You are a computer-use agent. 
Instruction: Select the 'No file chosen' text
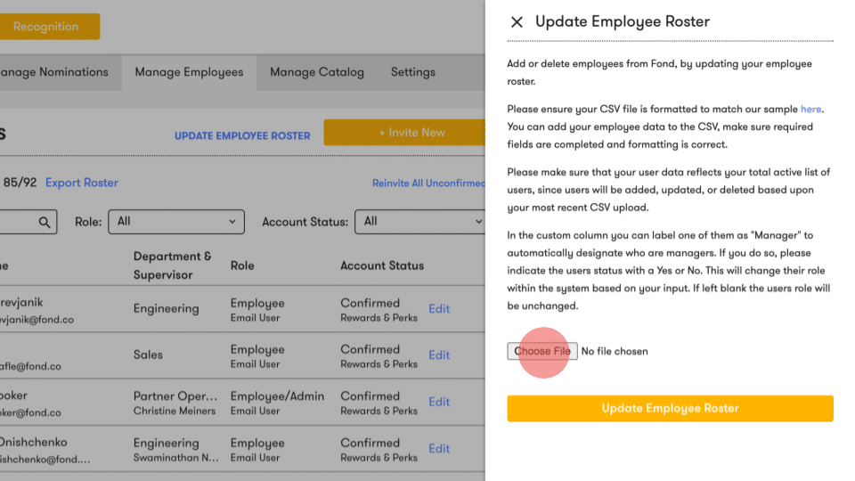[615, 351]
